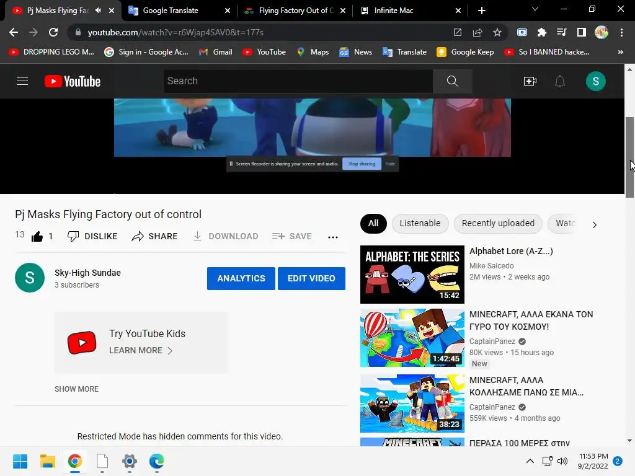Click the page vertical scrollbar thumb
Screen dimensions: 635x476
point(629,157)
